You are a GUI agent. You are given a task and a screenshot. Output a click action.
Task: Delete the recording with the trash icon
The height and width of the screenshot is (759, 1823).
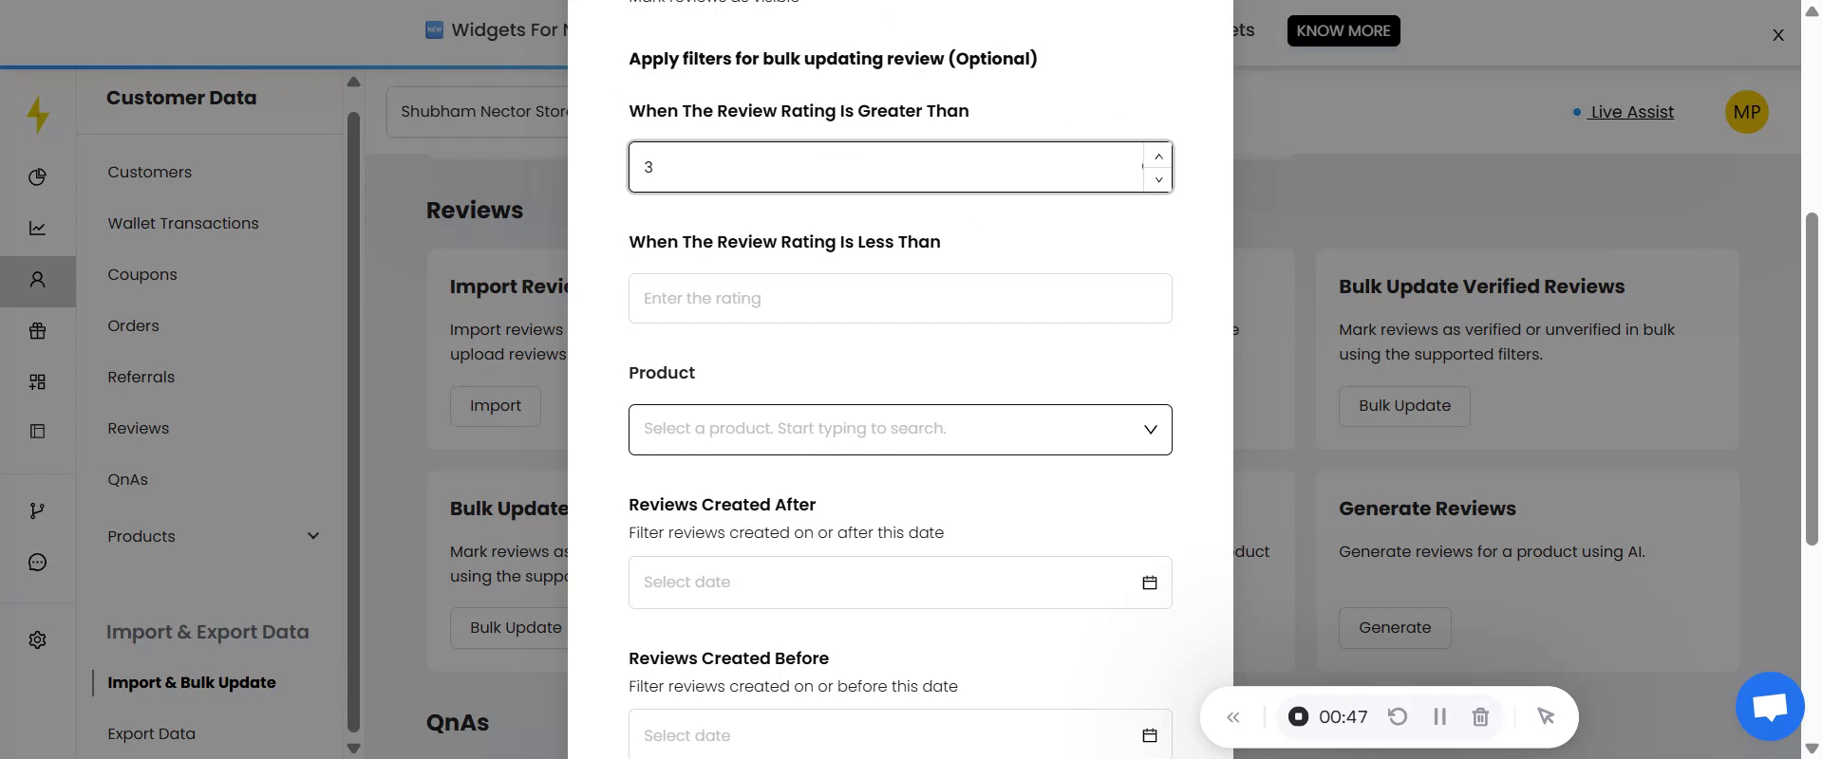click(1480, 716)
